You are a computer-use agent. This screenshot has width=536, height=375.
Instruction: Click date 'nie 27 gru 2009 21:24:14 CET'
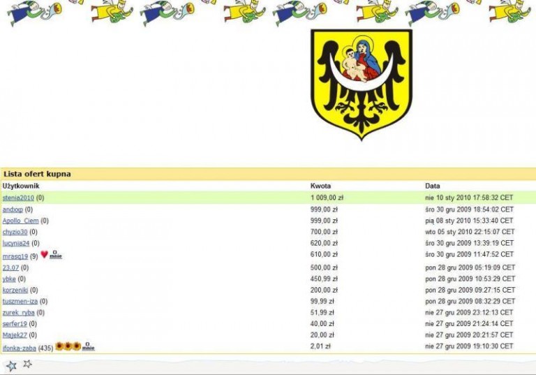click(x=469, y=324)
